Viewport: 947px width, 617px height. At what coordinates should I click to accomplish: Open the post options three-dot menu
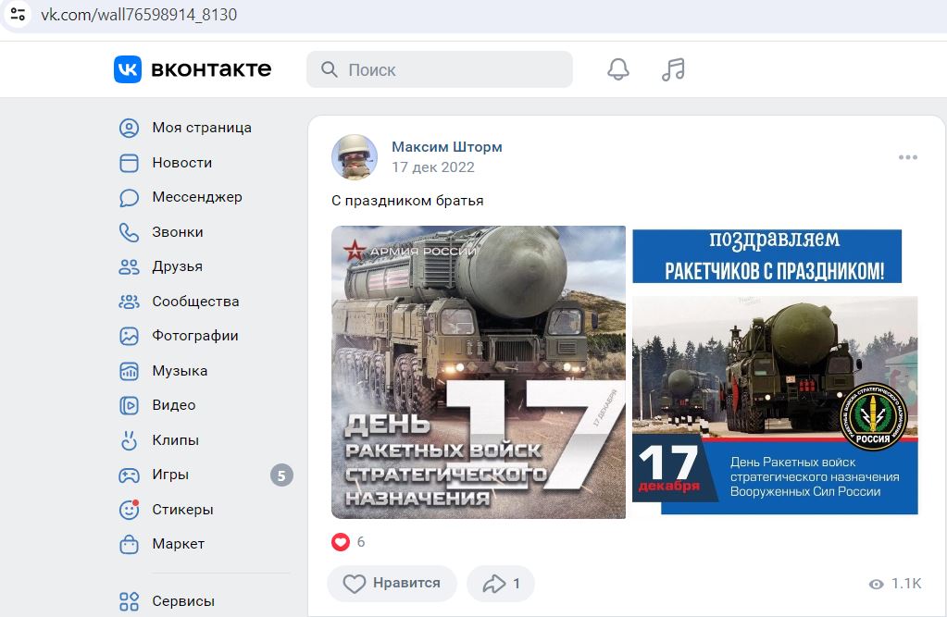(905, 157)
